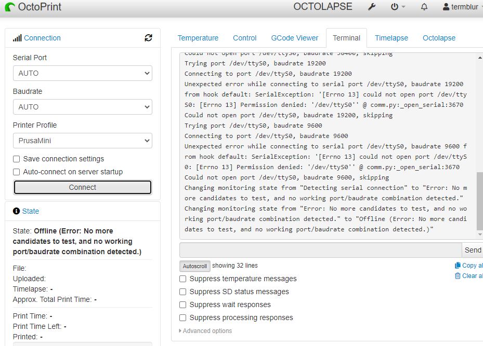Screen dimensions: 483x346
Task: Click the "Timelapse:" state label
Action: pos(30,289)
